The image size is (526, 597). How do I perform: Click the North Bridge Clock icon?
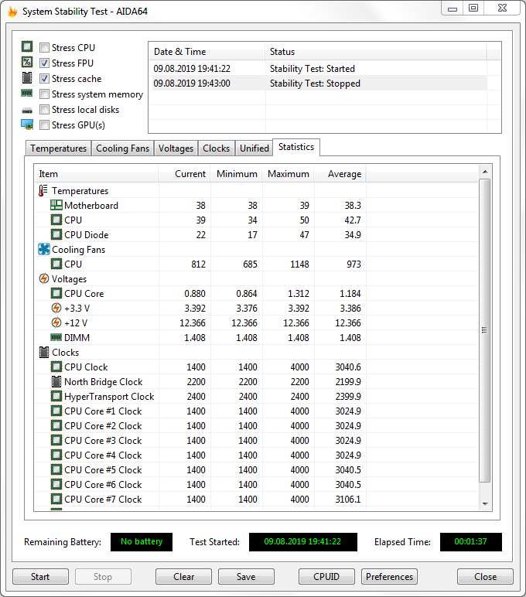(56, 381)
